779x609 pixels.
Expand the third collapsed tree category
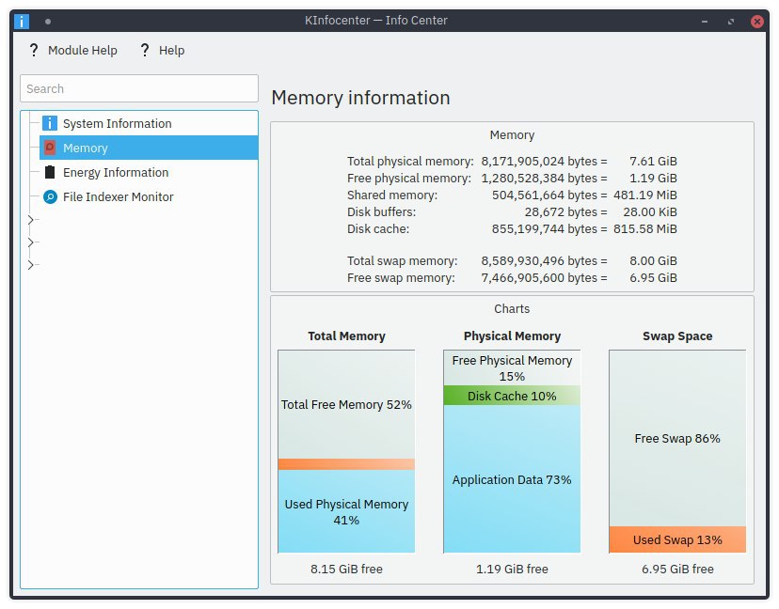tap(31, 265)
